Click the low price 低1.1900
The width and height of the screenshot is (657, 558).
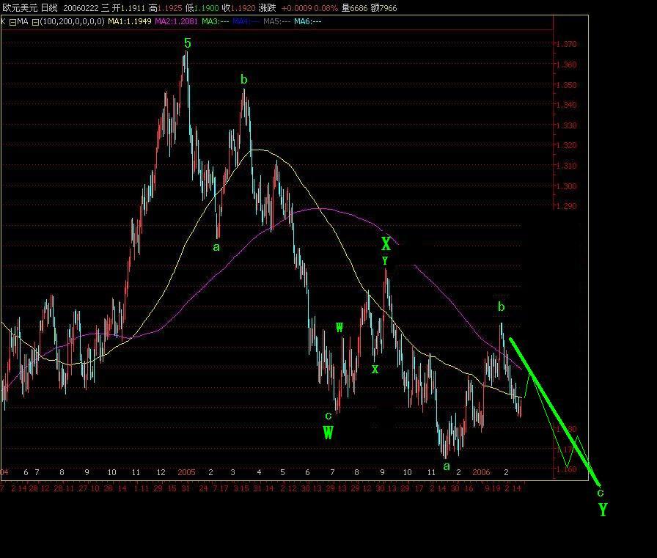click(202, 8)
